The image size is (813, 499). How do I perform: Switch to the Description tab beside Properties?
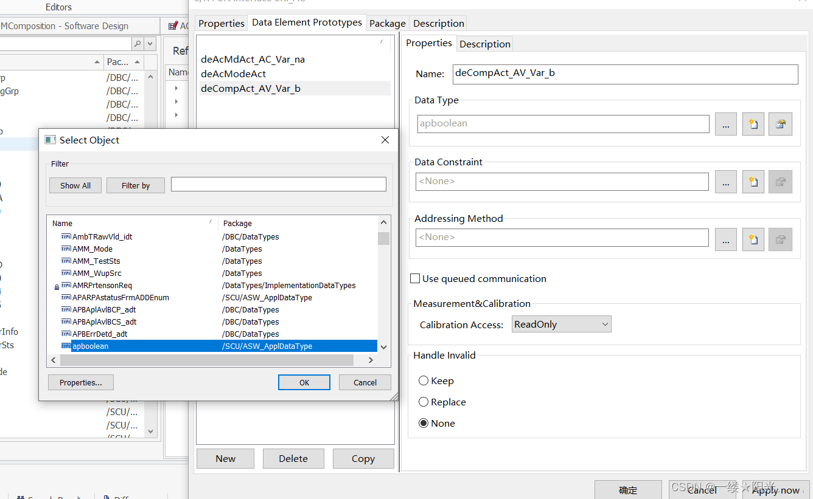click(x=485, y=43)
